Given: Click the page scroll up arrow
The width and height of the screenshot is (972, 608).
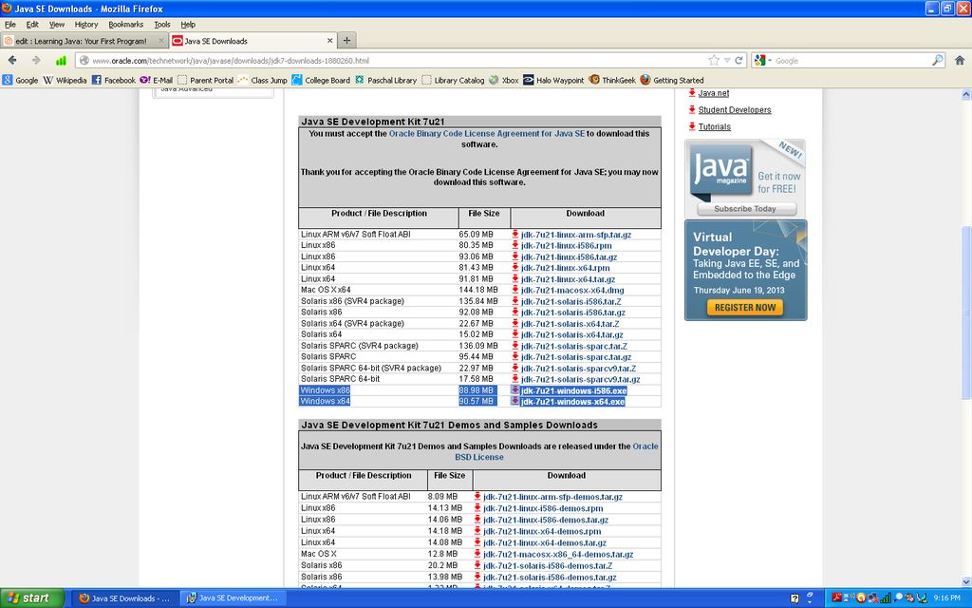Looking at the screenshot, I should click(x=965, y=95).
